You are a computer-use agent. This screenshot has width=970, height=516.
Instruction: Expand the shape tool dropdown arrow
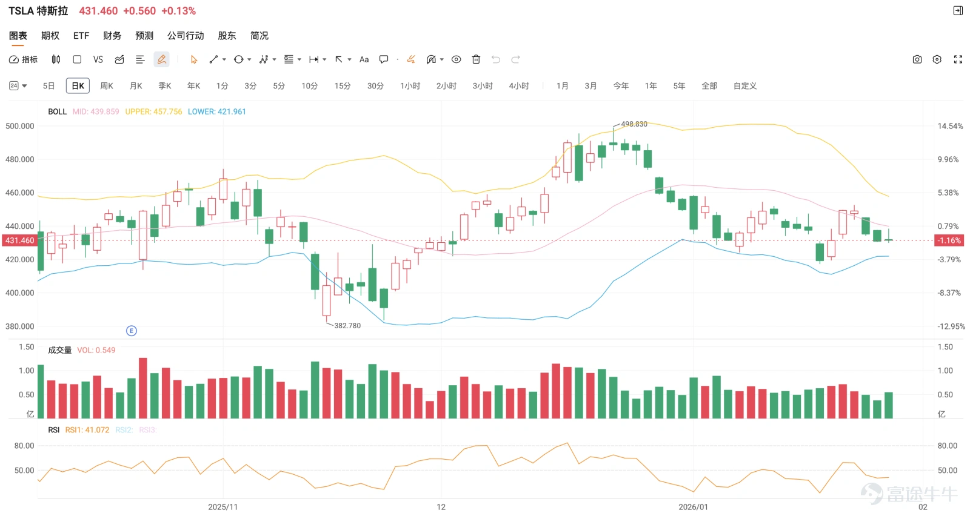point(249,59)
